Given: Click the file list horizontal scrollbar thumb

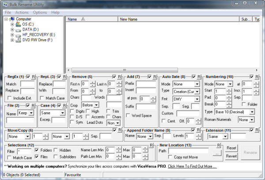Looking at the screenshot, I should pos(125,70).
